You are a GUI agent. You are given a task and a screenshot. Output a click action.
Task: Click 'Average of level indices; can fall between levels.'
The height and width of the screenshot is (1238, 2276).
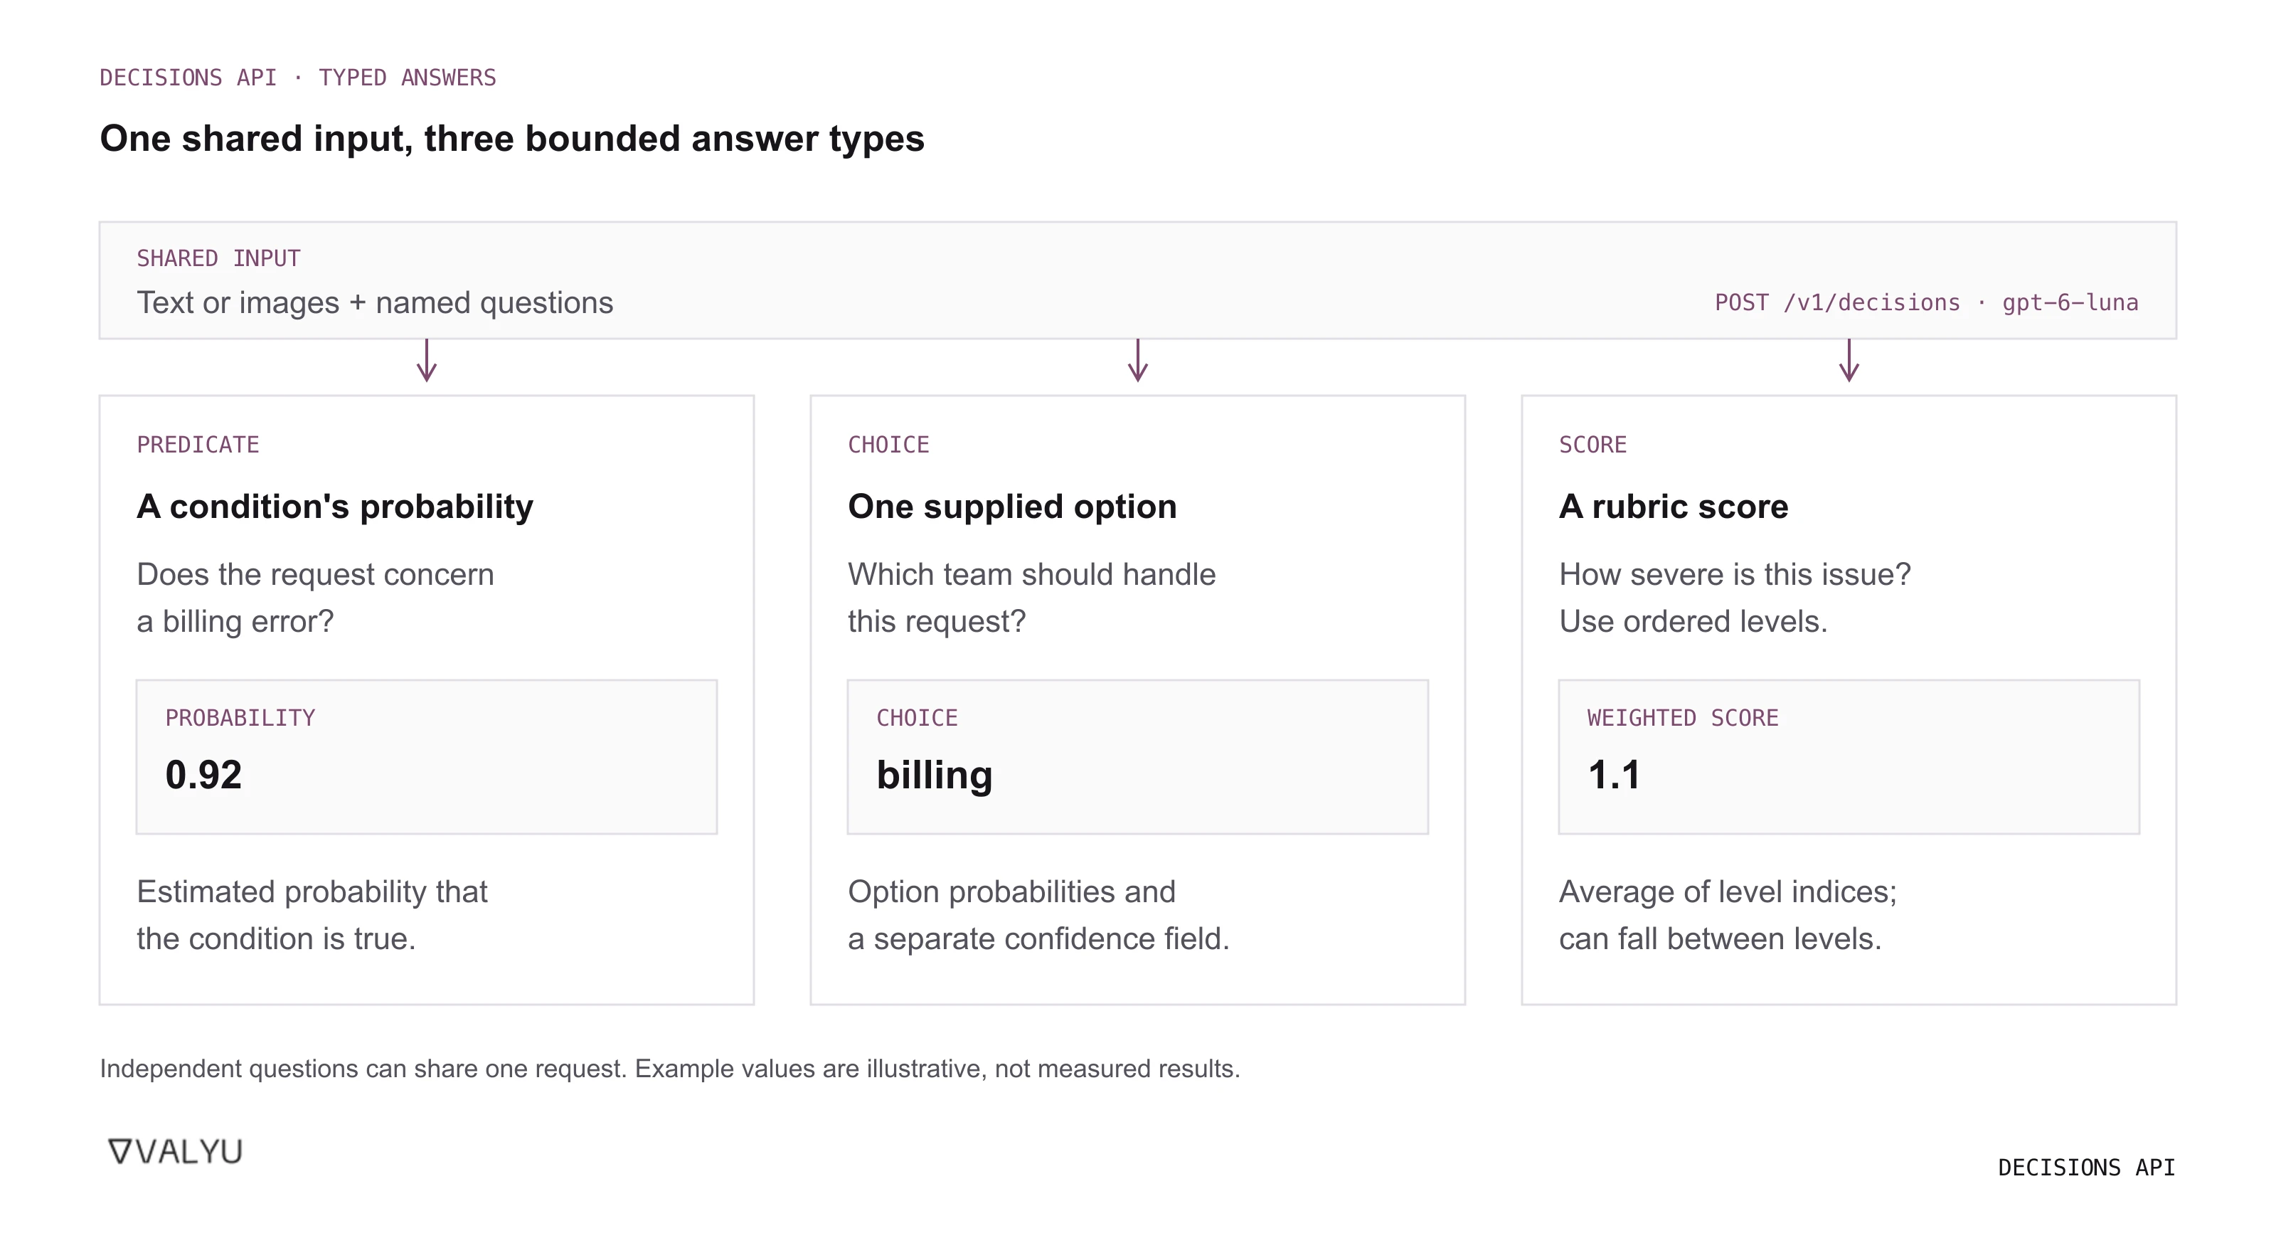pos(1728,914)
